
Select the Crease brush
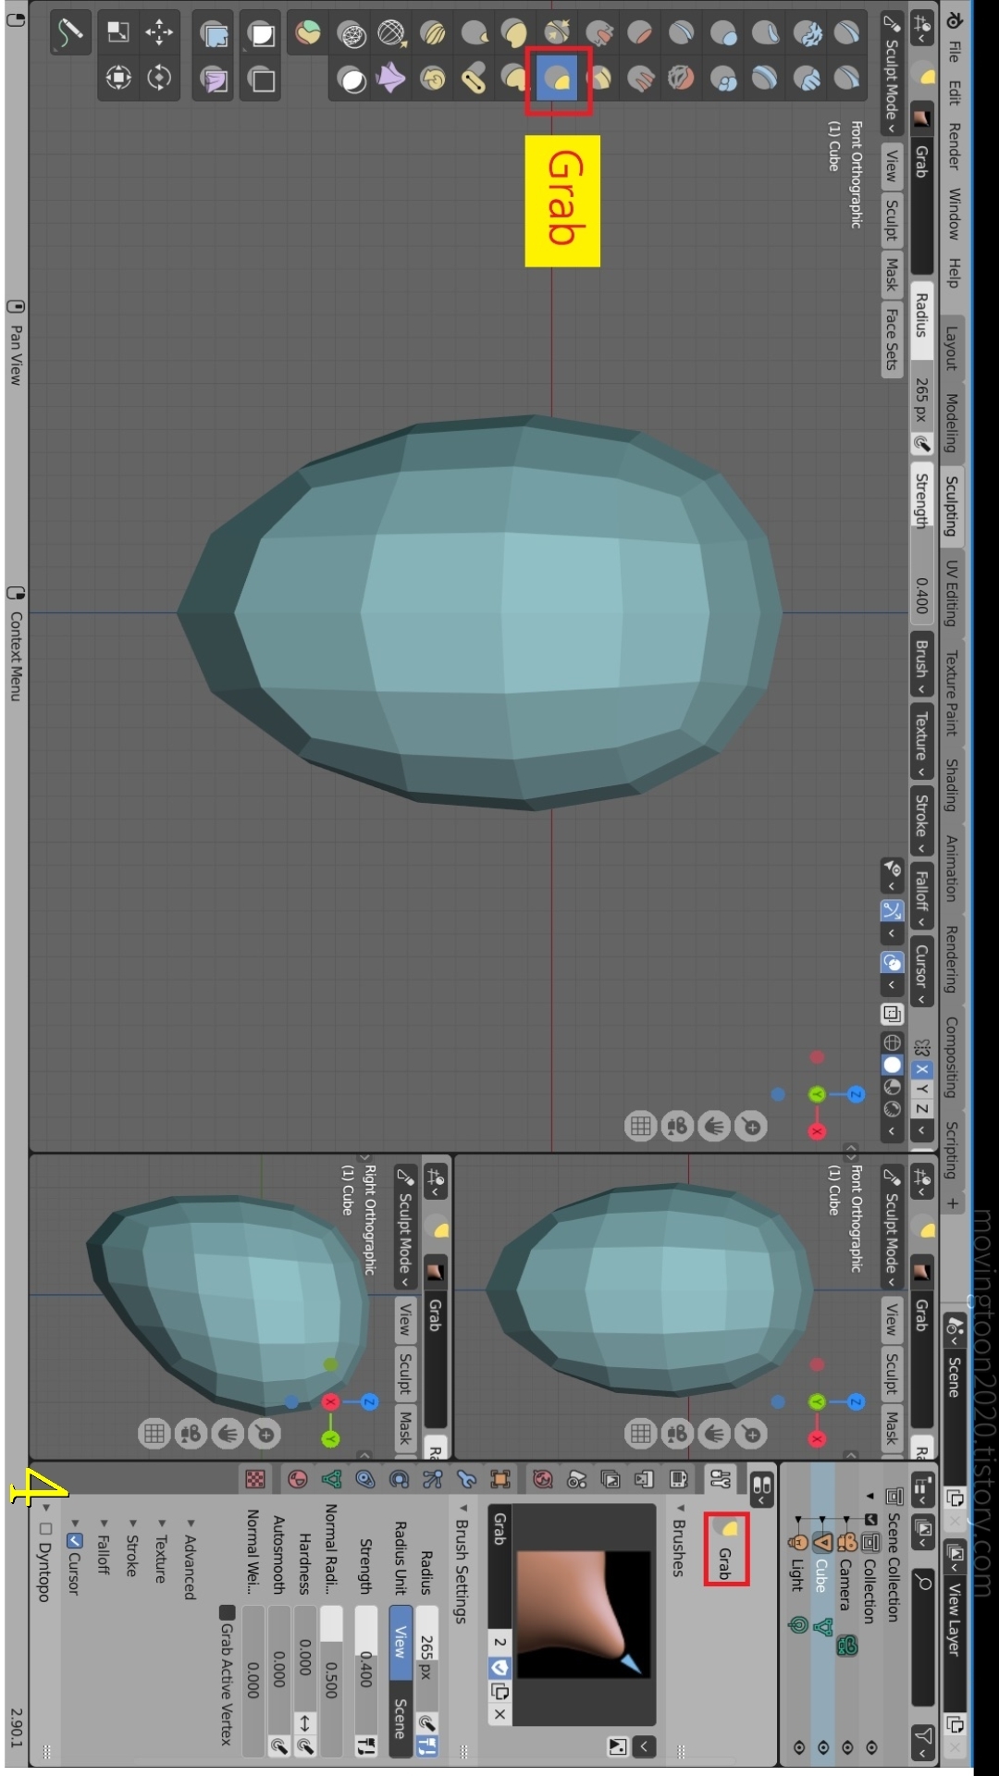pyautogui.click(x=681, y=32)
